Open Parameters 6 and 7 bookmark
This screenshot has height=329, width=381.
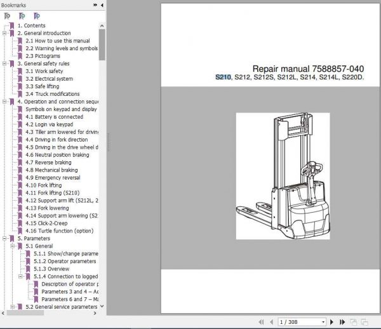pos(70,299)
